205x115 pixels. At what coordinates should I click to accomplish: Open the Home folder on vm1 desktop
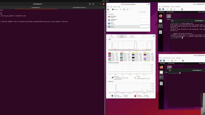click(x=169, y=17)
